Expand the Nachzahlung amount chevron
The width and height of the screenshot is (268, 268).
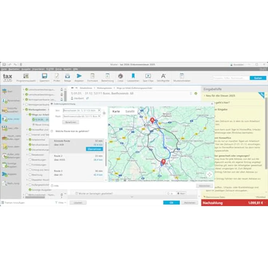265,203
